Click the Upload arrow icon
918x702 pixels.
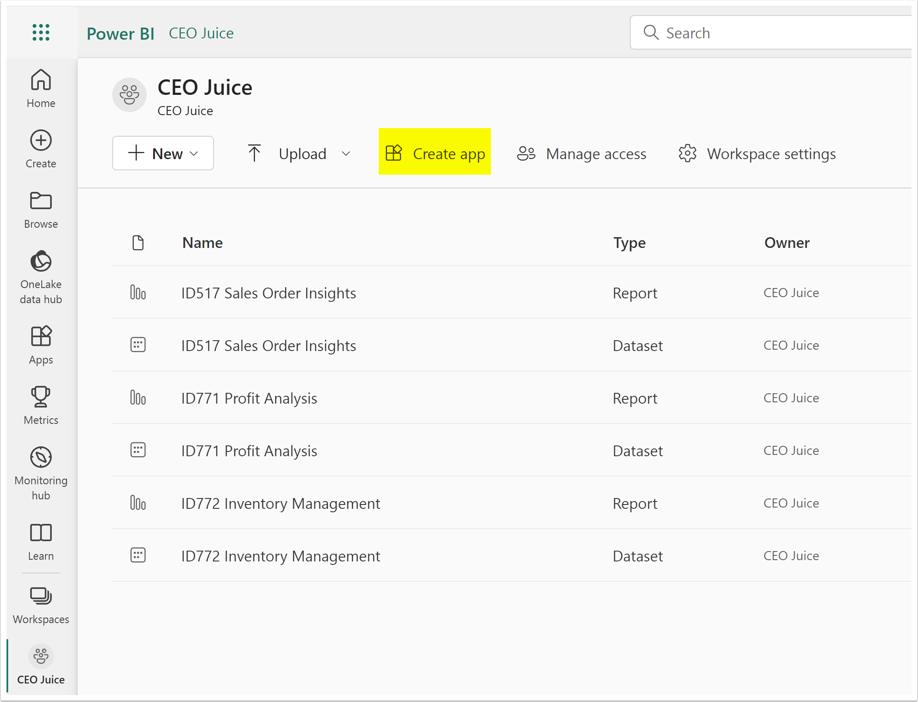click(x=254, y=153)
